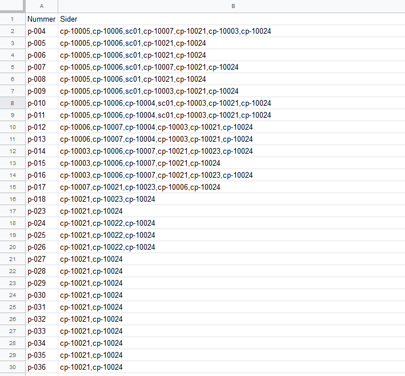The width and height of the screenshot is (405, 376).
Task: Select the Sider header cell
Action: pyautogui.click(x=231, y=19)
